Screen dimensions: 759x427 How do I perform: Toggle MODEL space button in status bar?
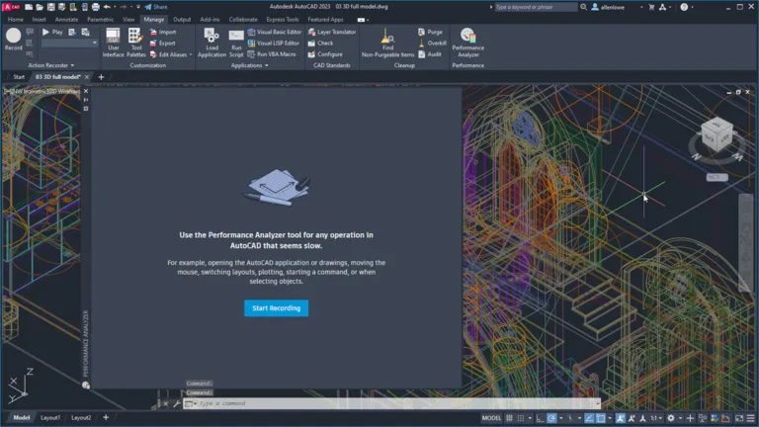[x=491, y=418]
